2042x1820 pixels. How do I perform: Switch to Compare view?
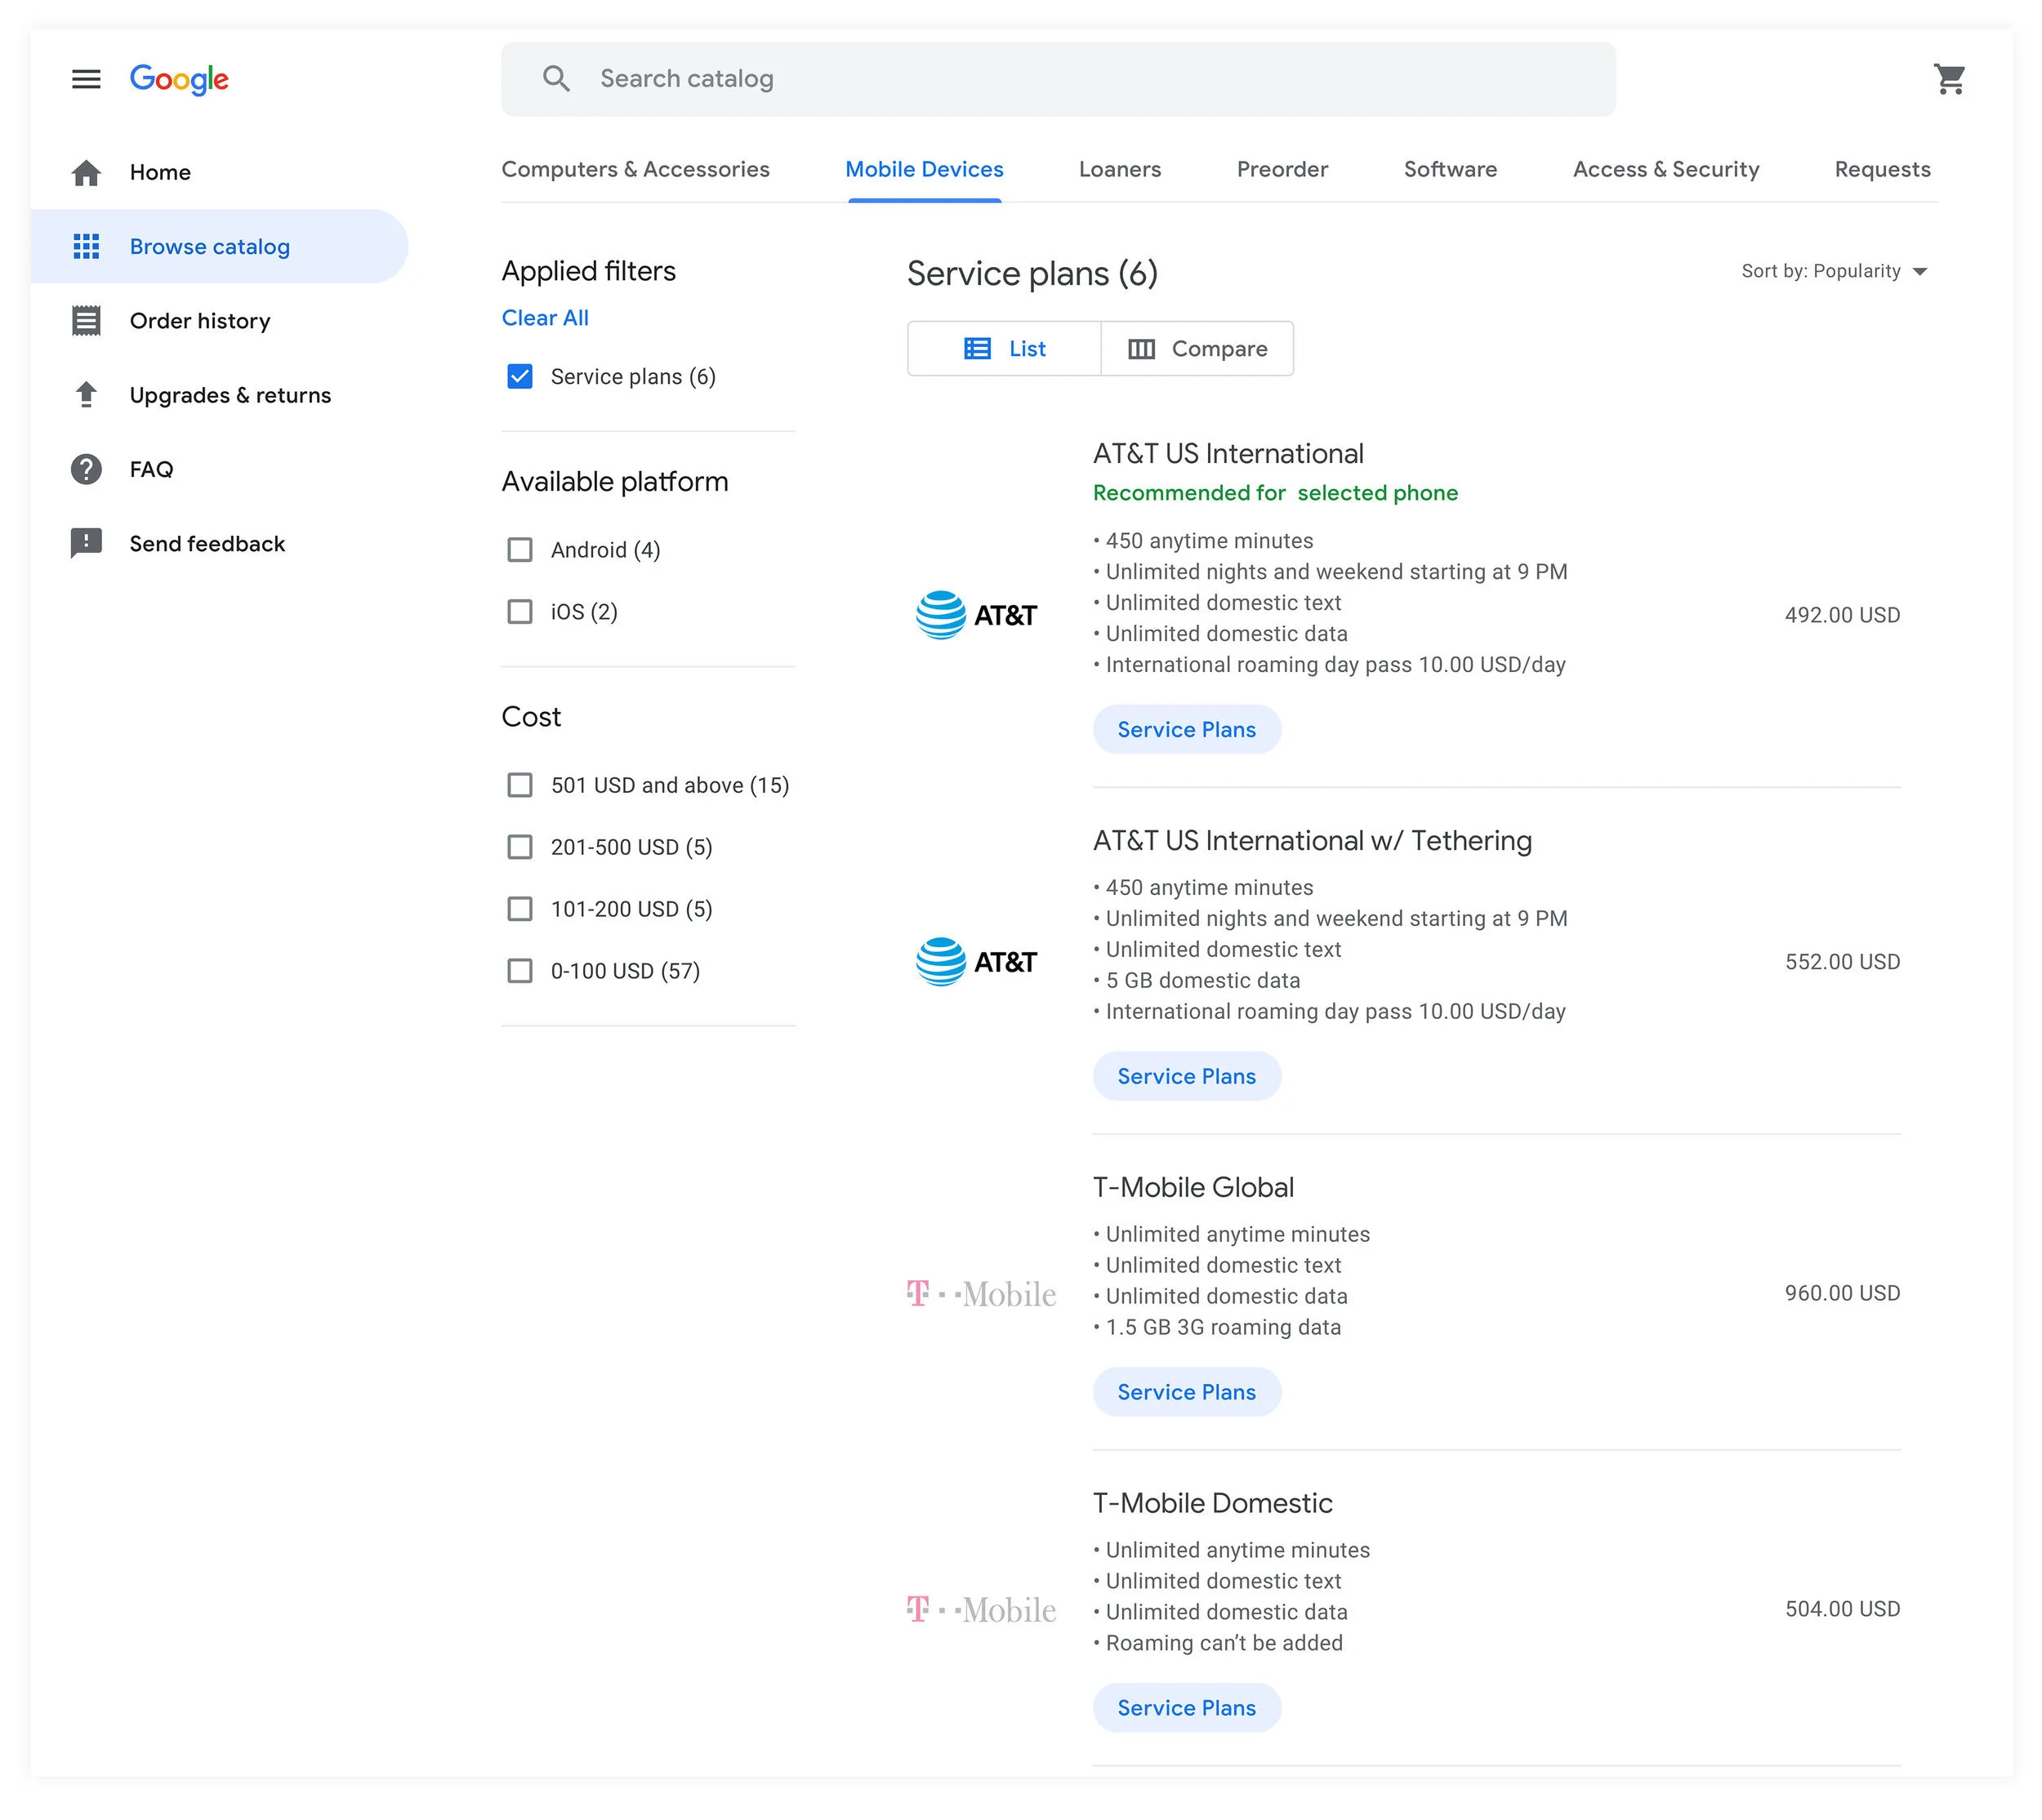(x=1197, y=349)
